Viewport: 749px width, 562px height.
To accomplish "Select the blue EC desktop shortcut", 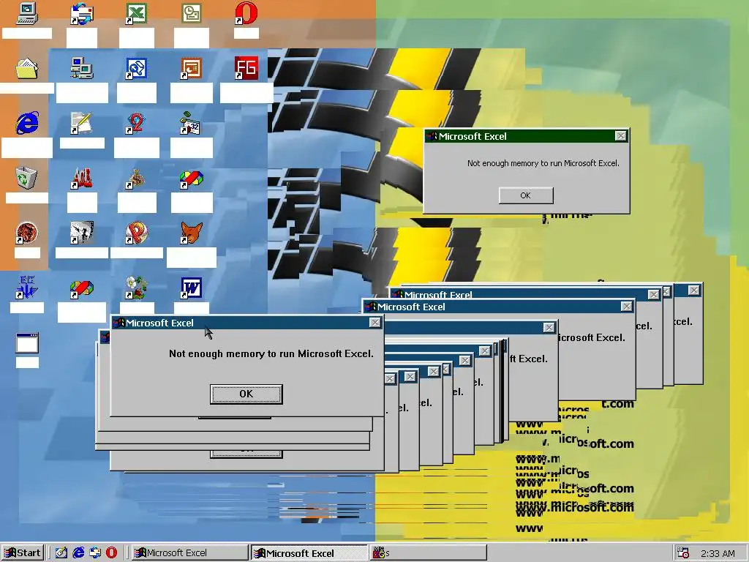I will (27, 288).
